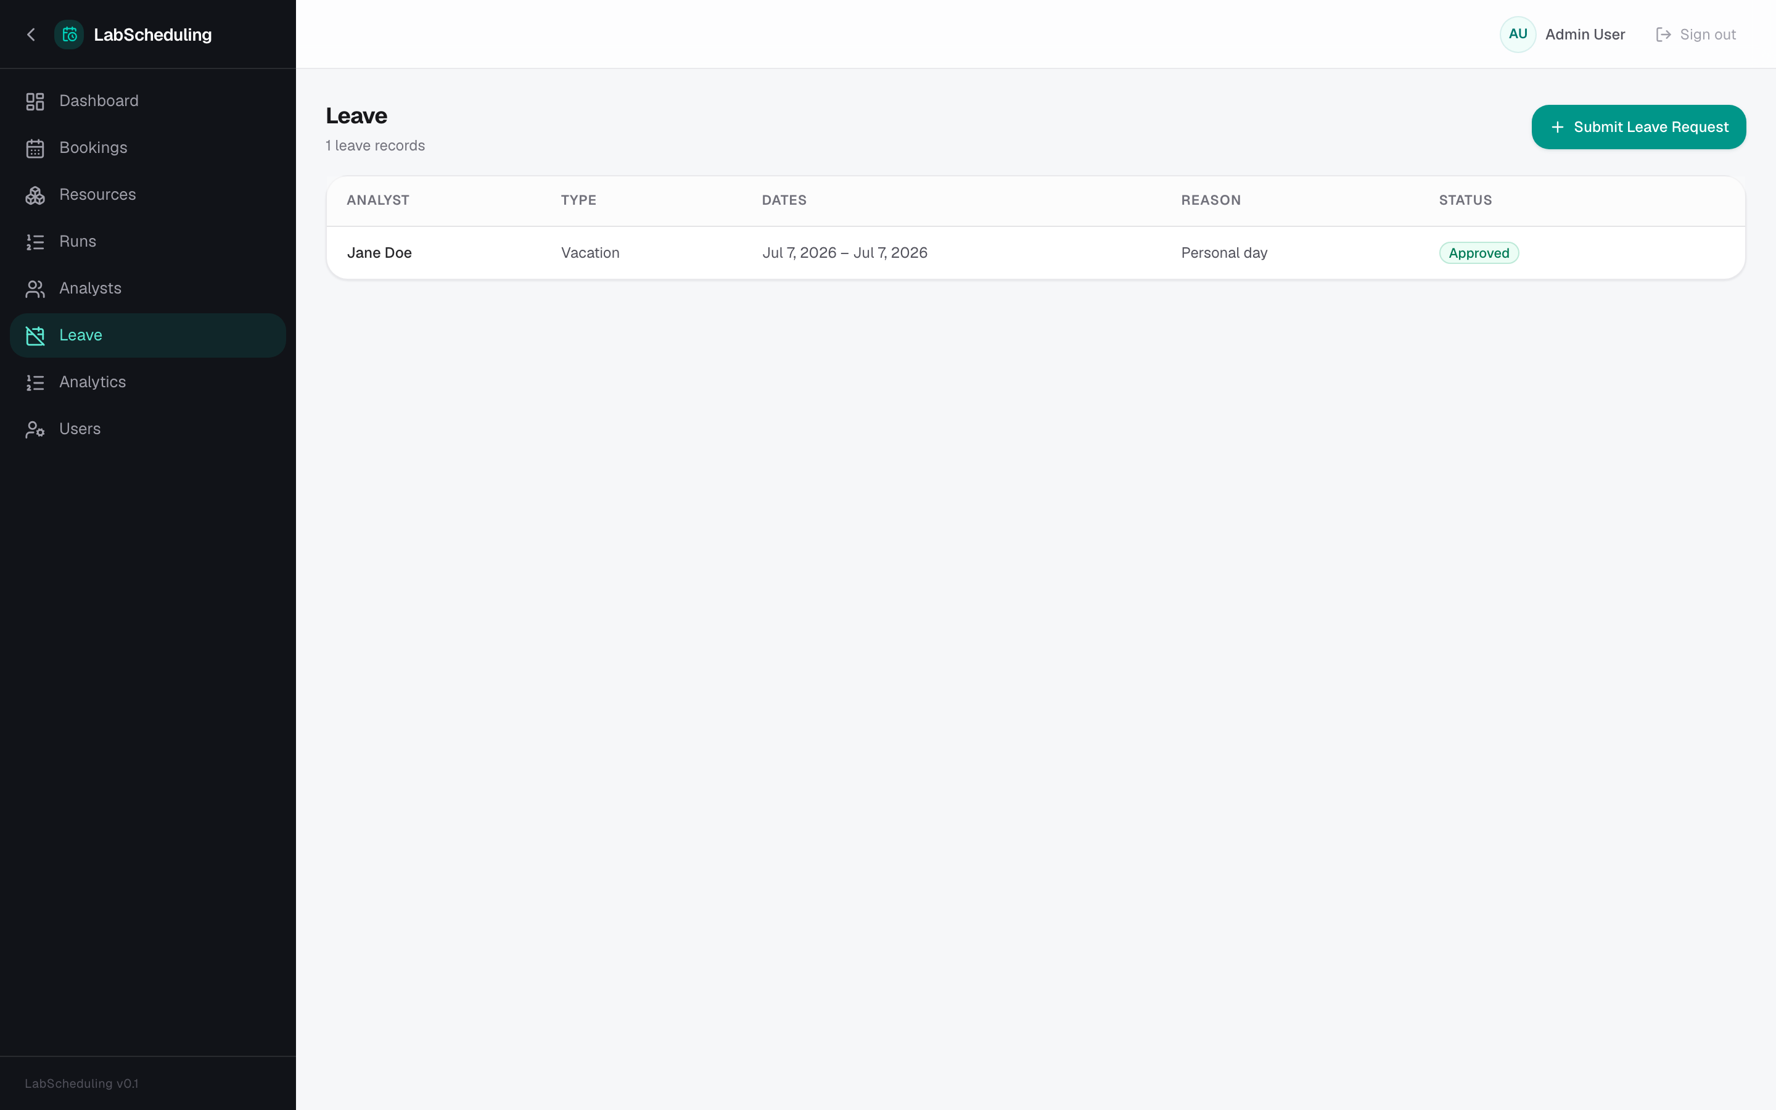
Task: Click the Status column header
Action: coord(1465,200)
